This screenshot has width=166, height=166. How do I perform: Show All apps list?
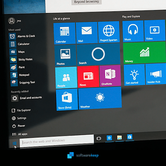(20, 134)
